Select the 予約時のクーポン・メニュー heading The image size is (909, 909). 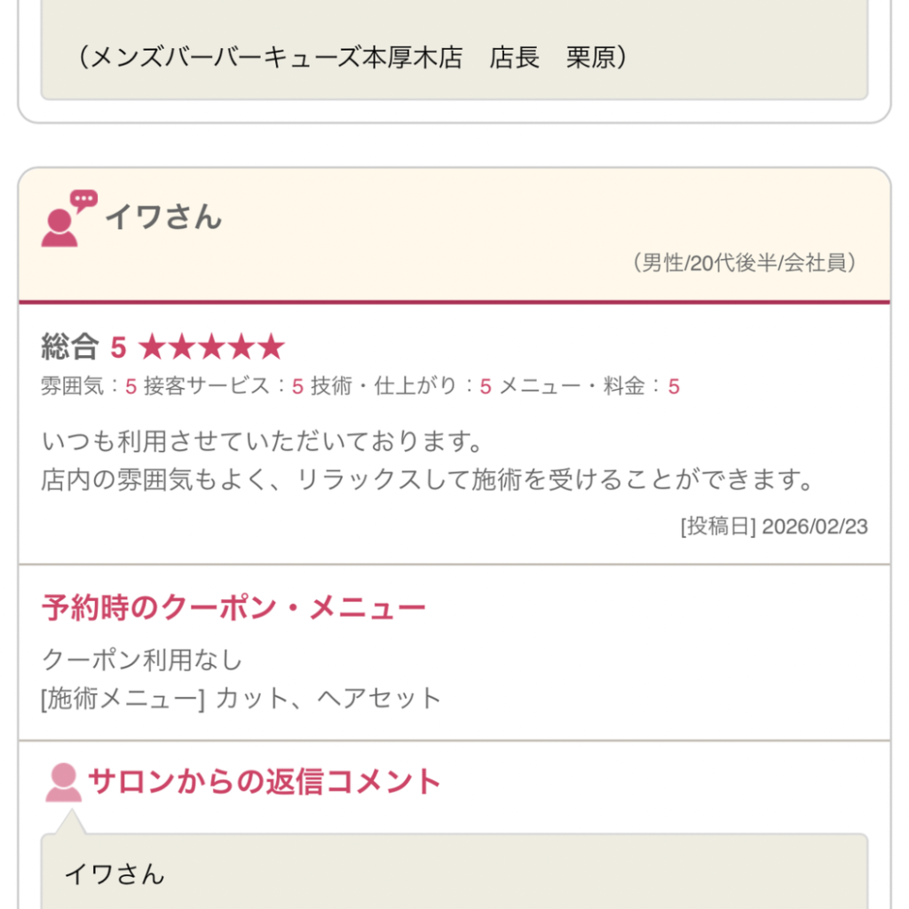click(233, 609)
